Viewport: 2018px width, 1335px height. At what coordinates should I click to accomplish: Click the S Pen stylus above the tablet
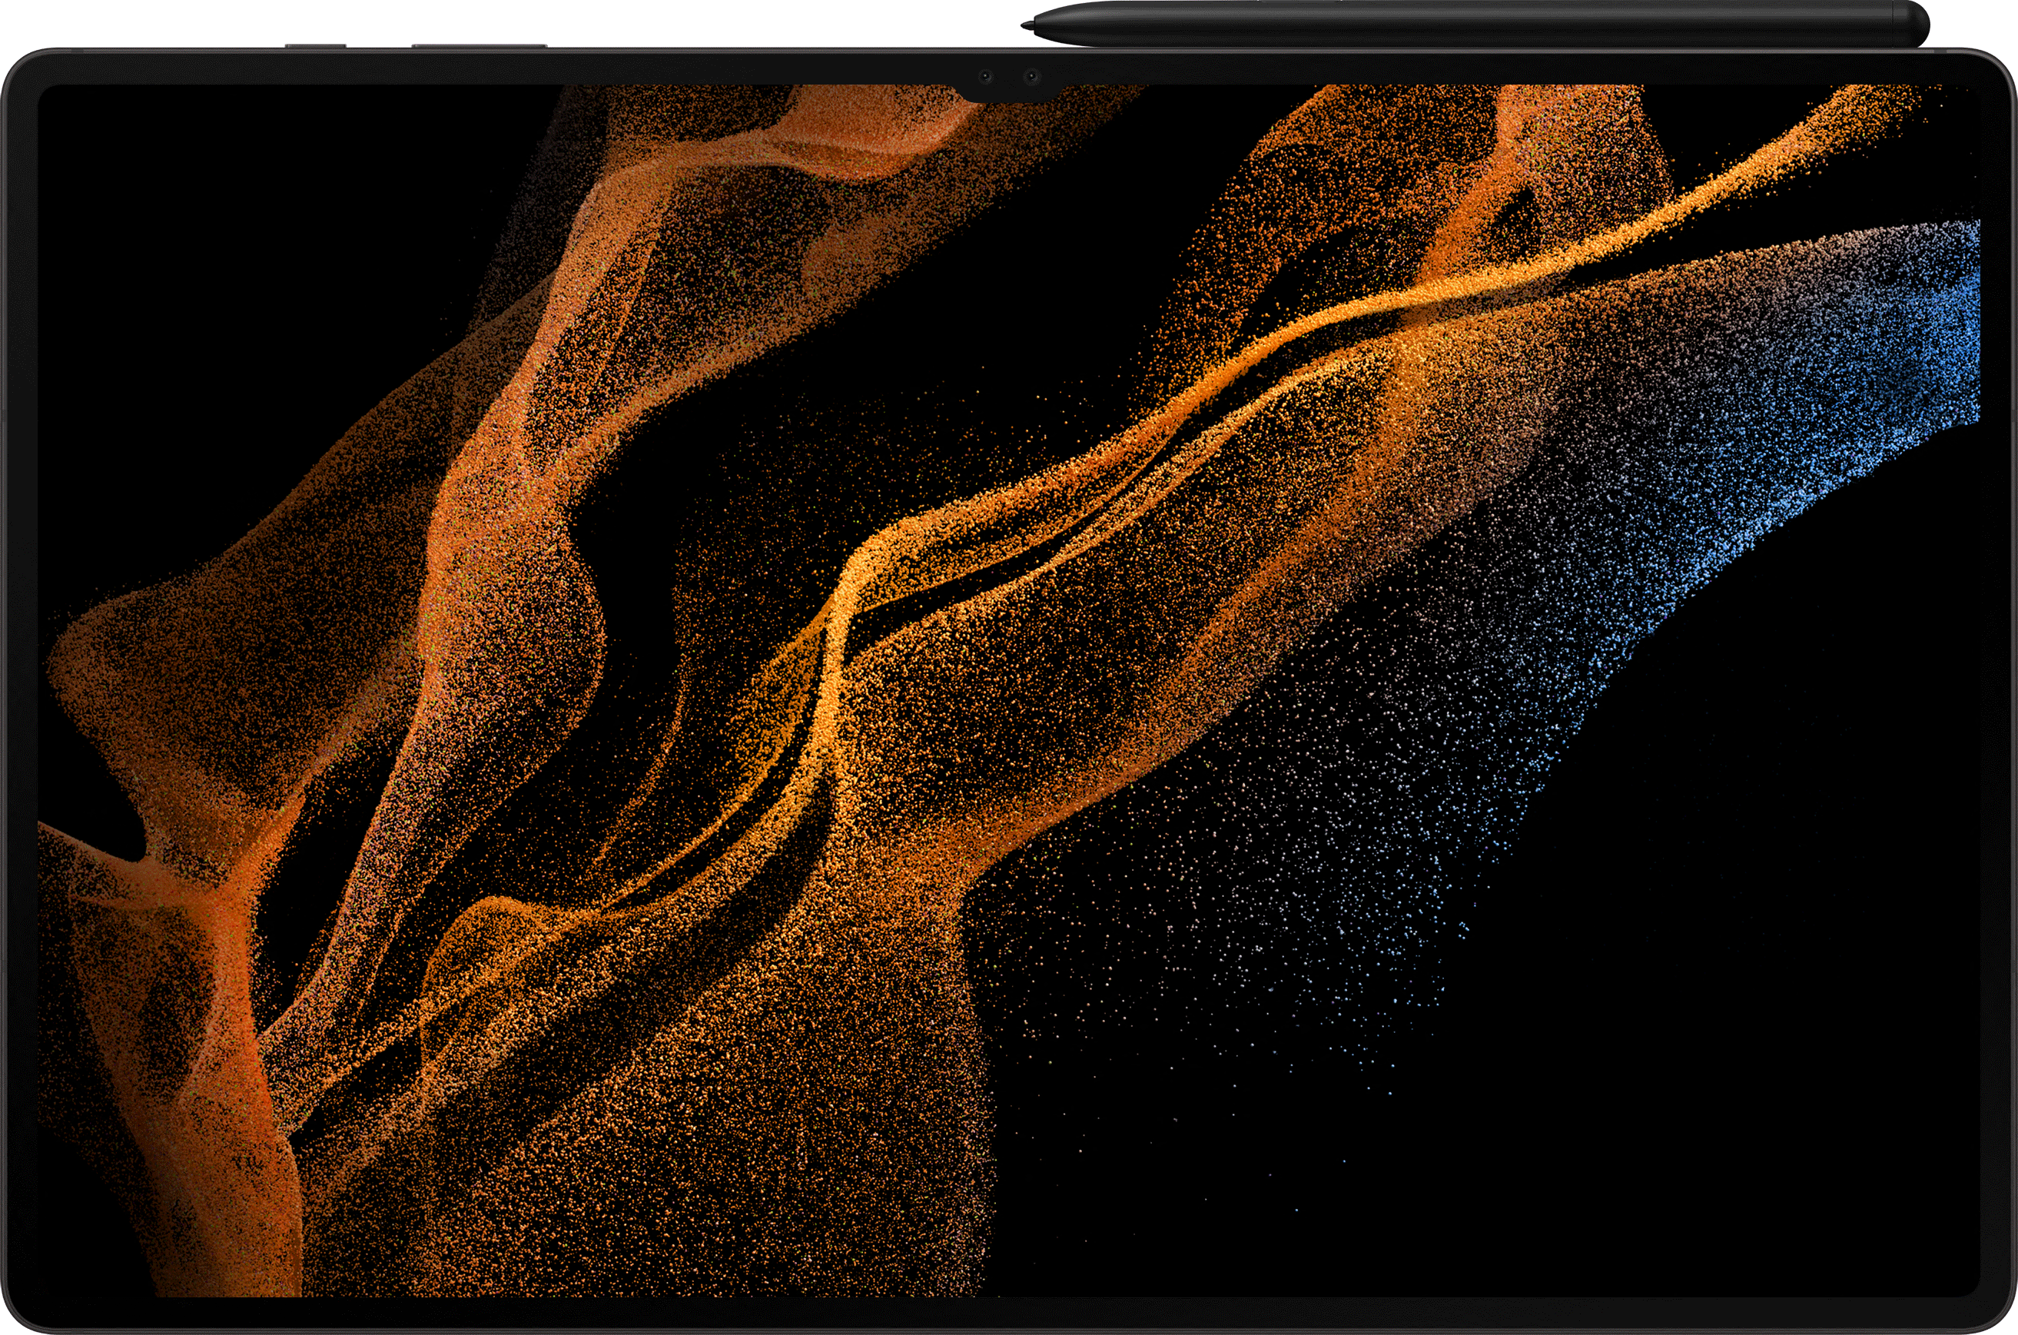(x=1475, y=24)
